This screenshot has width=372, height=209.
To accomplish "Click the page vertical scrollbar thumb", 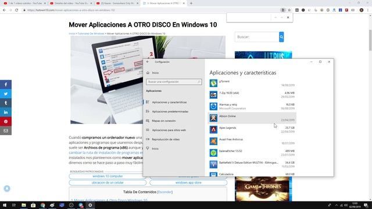I will (370, 40).
